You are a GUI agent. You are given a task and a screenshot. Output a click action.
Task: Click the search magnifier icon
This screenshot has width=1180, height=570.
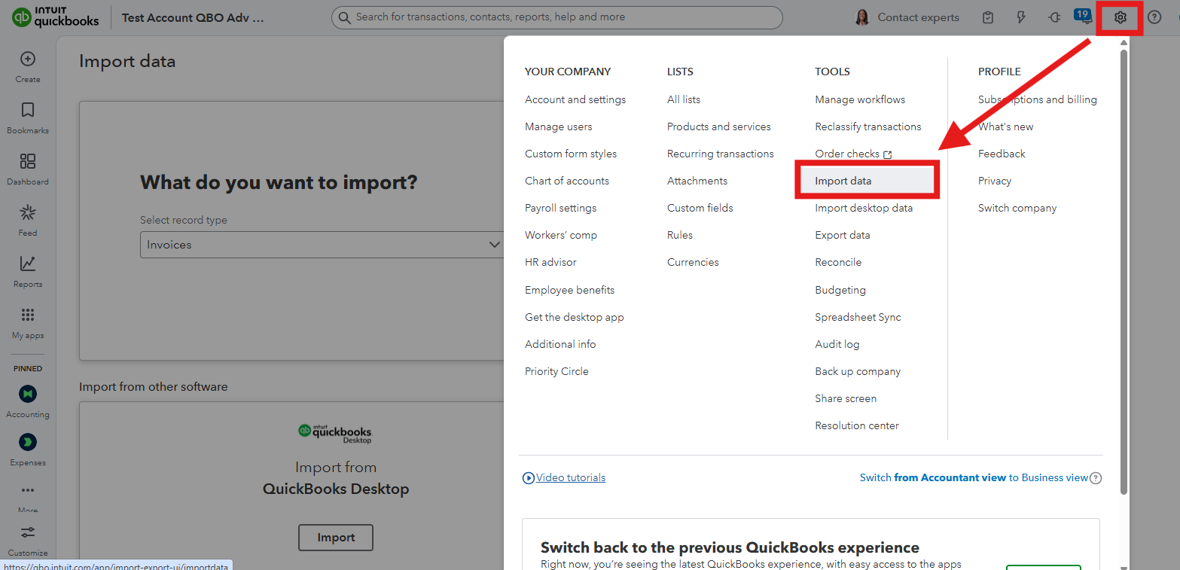[x=344, y=17]
